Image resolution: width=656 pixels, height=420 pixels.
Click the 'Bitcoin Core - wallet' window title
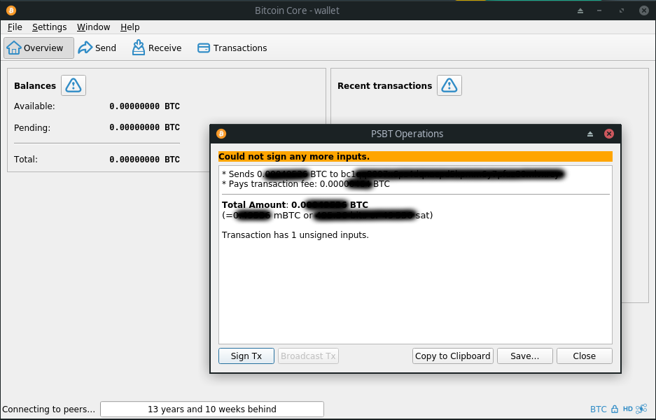297,10
